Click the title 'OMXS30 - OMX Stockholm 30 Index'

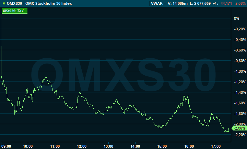tap(39, 3)
